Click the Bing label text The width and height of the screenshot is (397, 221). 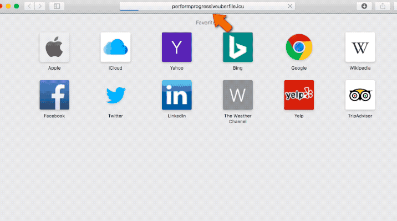[x=238, y=68]
